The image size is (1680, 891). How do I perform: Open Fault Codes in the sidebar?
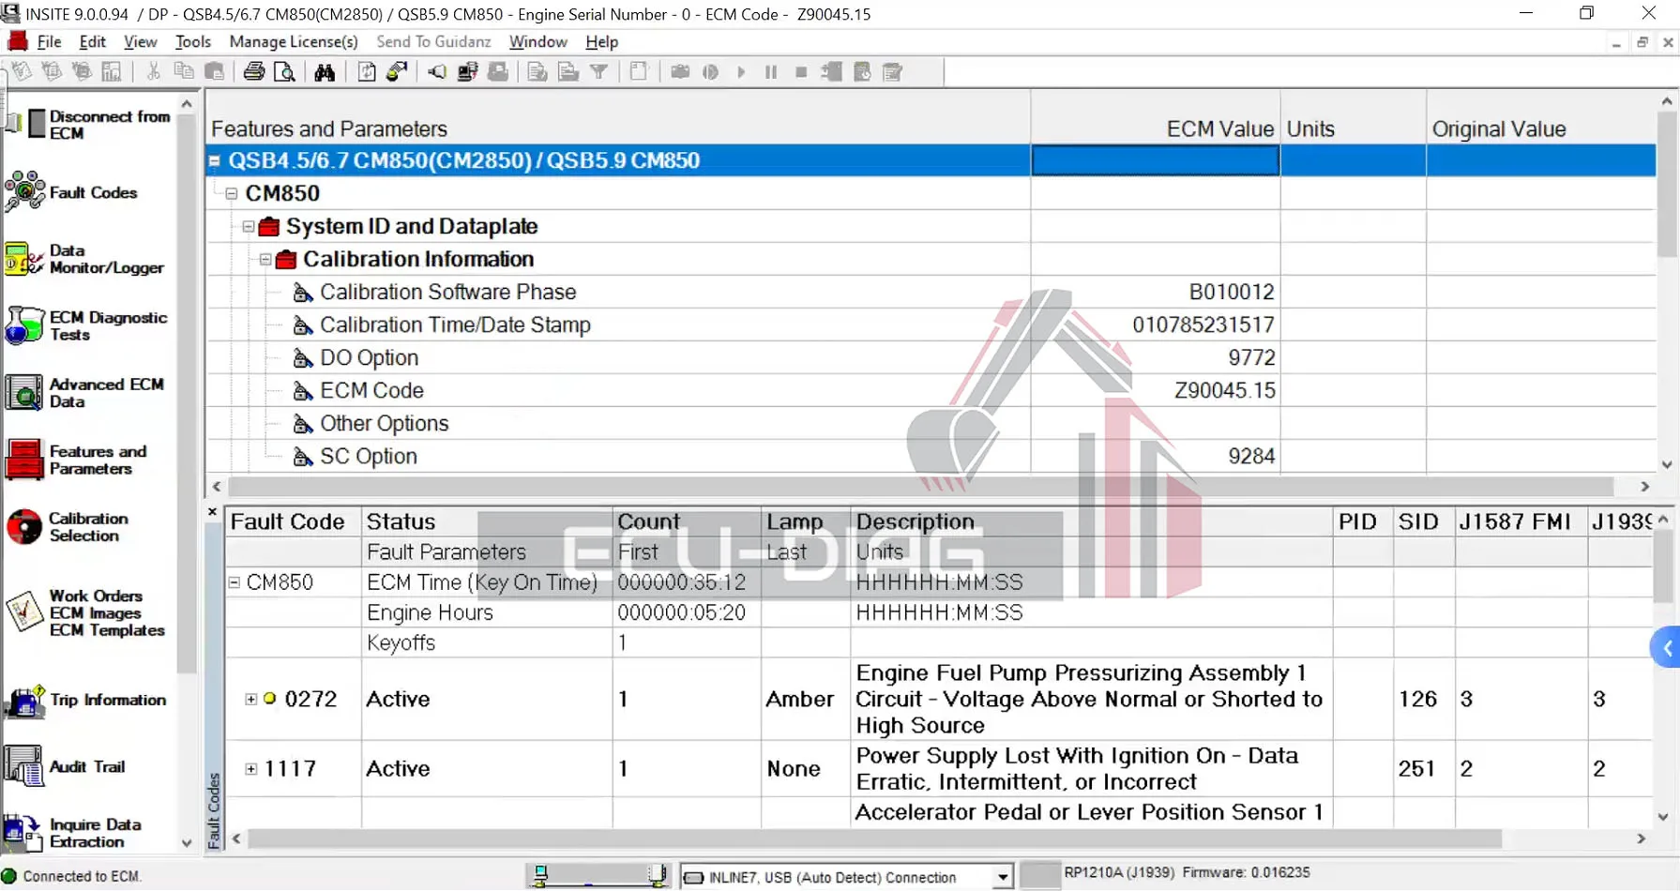pyautogui.click(x=72, y=192)
